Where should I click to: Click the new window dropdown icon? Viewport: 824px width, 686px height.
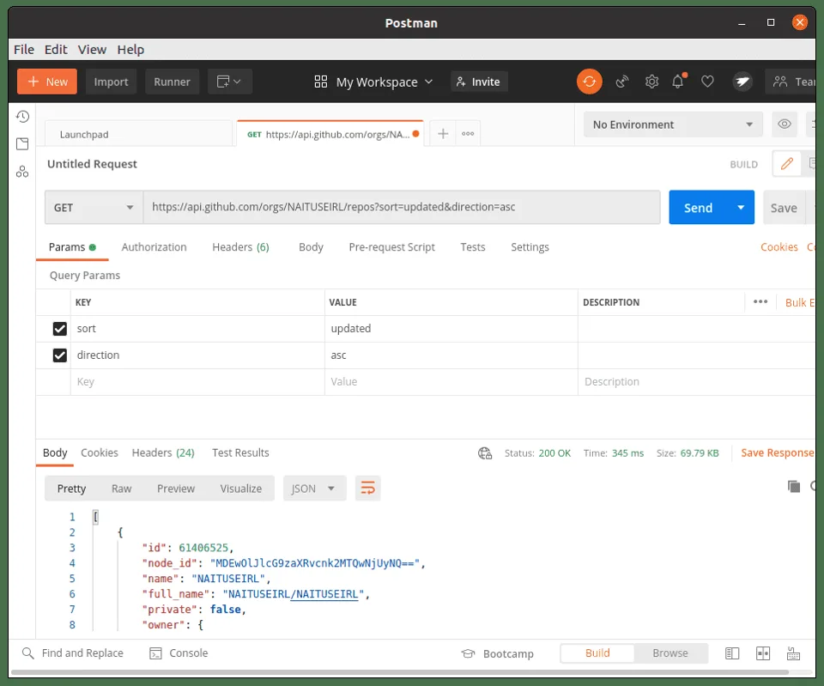(230, 82)
